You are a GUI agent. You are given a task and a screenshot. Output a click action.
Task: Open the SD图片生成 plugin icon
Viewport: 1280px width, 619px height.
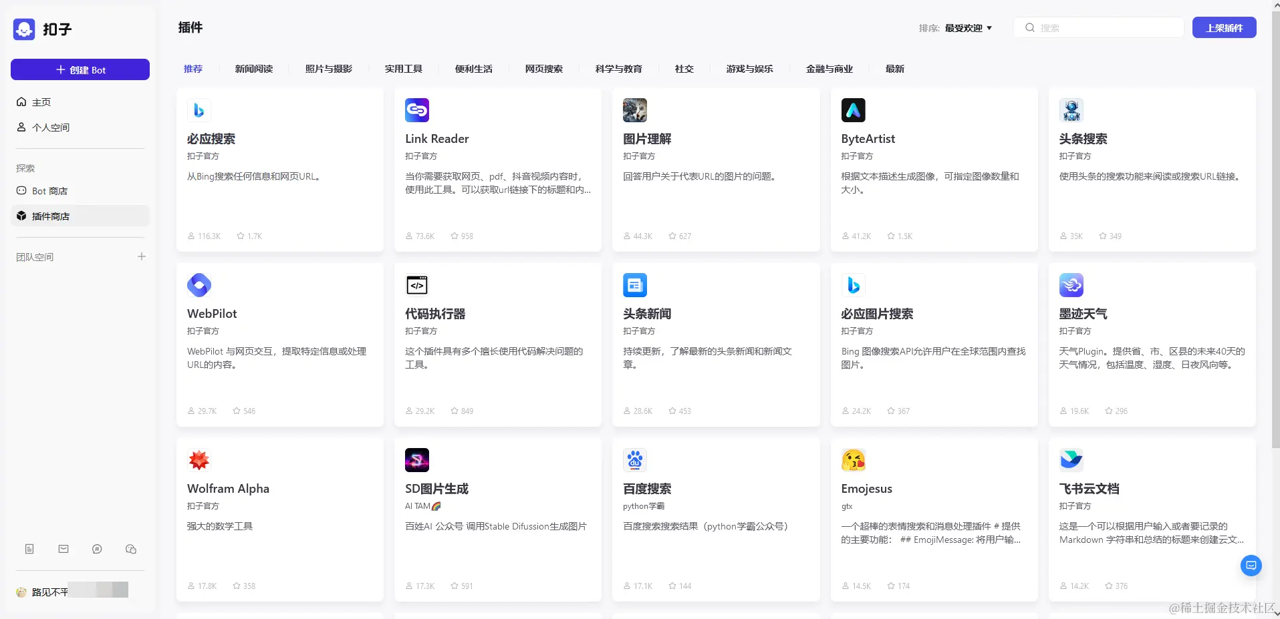pos(417,460)
